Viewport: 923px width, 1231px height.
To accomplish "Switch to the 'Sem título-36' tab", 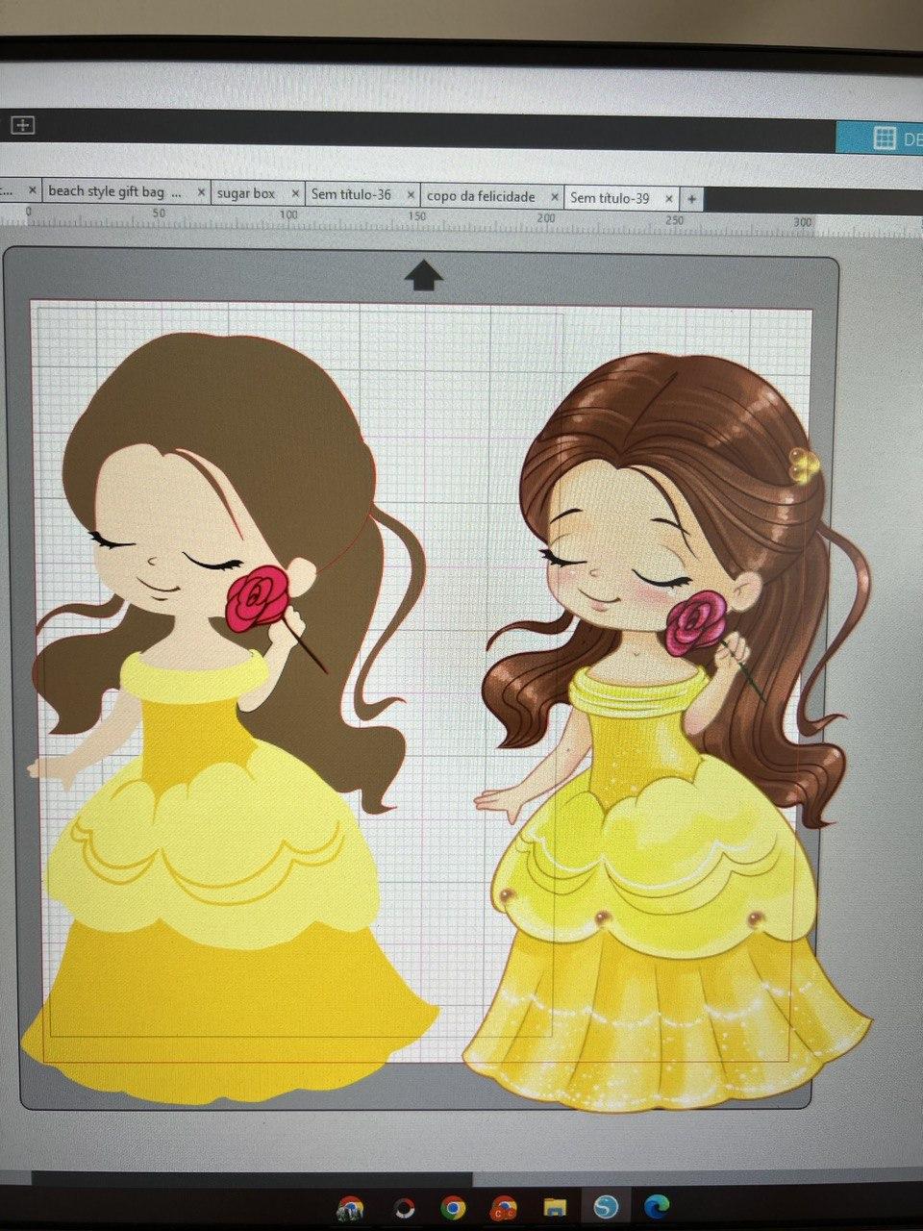I will pyautogui.click(x=351, y=194).
